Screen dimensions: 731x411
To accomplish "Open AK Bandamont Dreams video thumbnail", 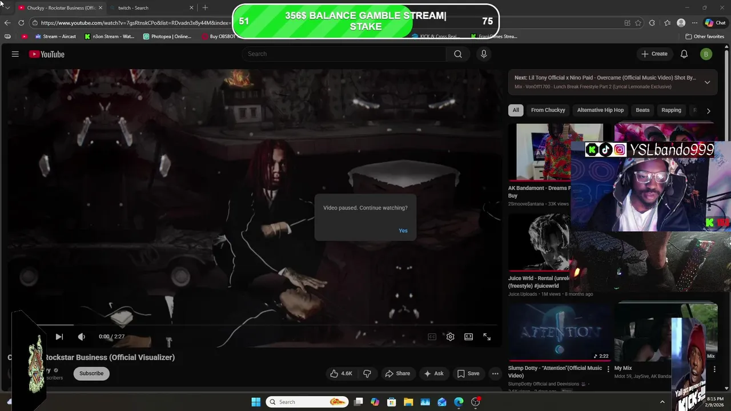I will coord(539,152).
